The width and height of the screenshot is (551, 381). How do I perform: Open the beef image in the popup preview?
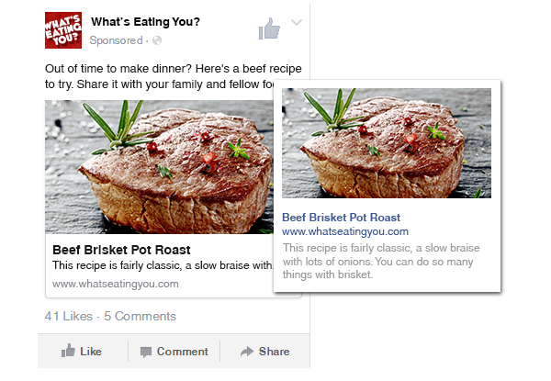387,143
